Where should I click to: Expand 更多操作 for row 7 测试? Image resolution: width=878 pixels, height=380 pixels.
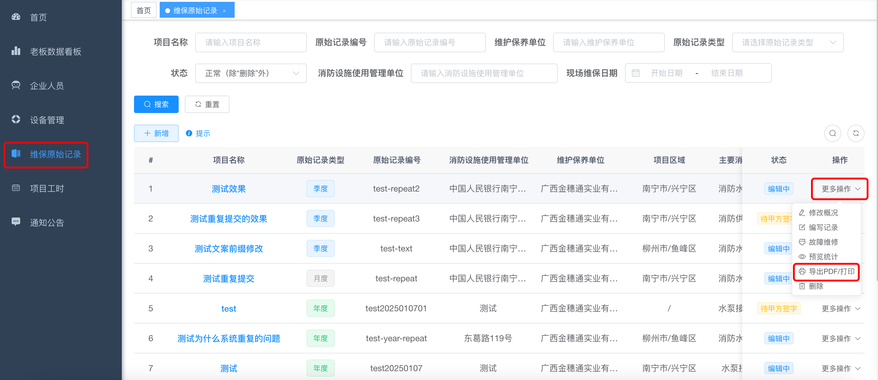[x=840, y=368]
